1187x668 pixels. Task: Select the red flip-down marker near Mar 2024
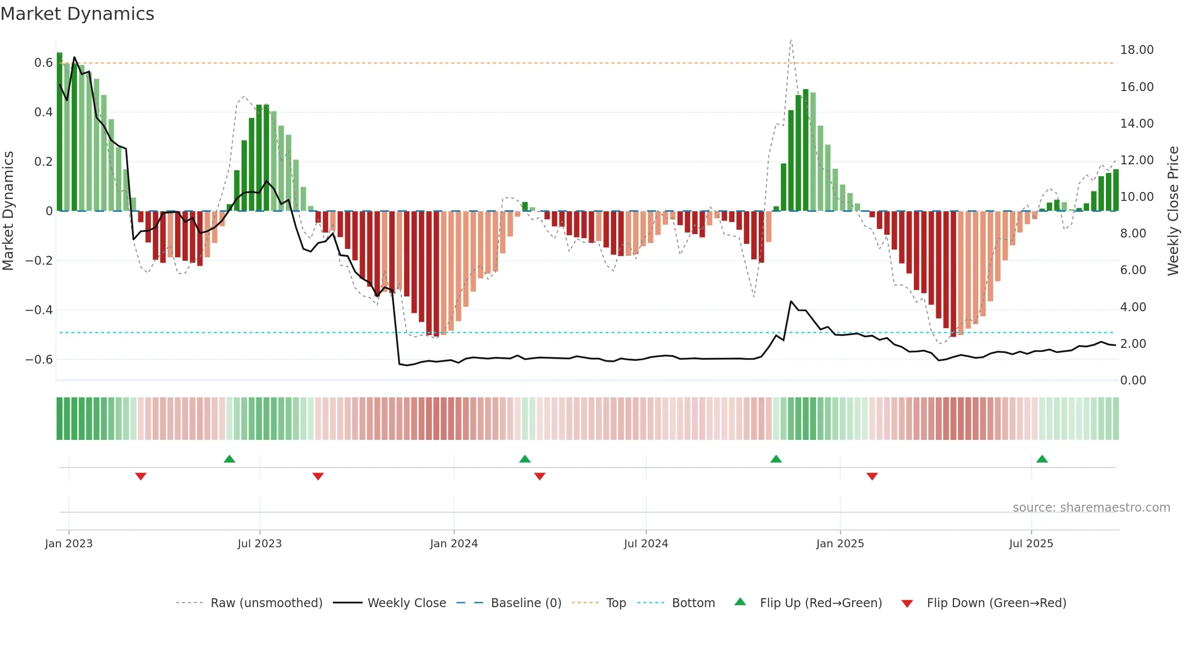(540, 477)
